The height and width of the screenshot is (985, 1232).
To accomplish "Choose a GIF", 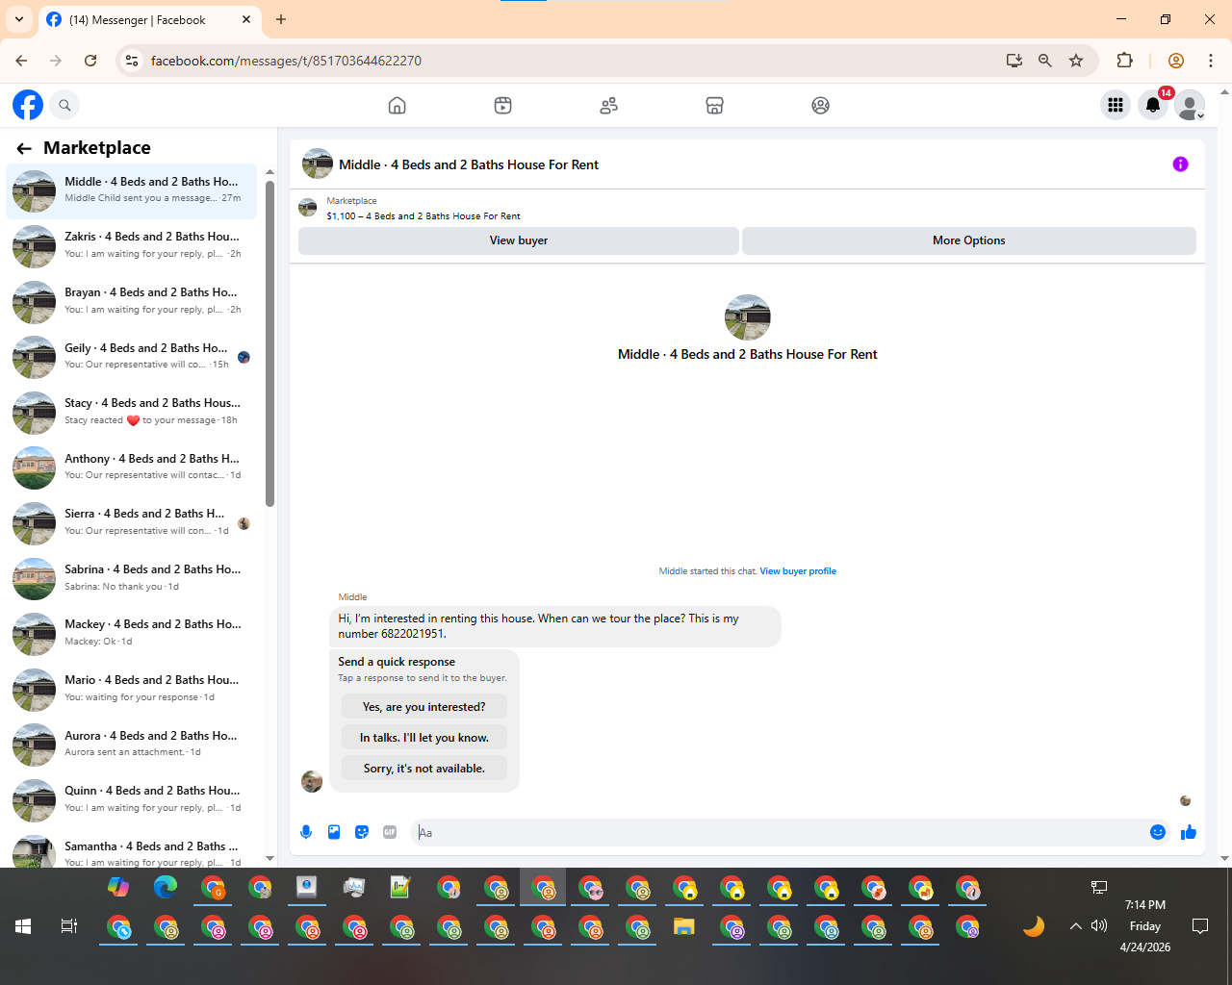I will (390, 832).
